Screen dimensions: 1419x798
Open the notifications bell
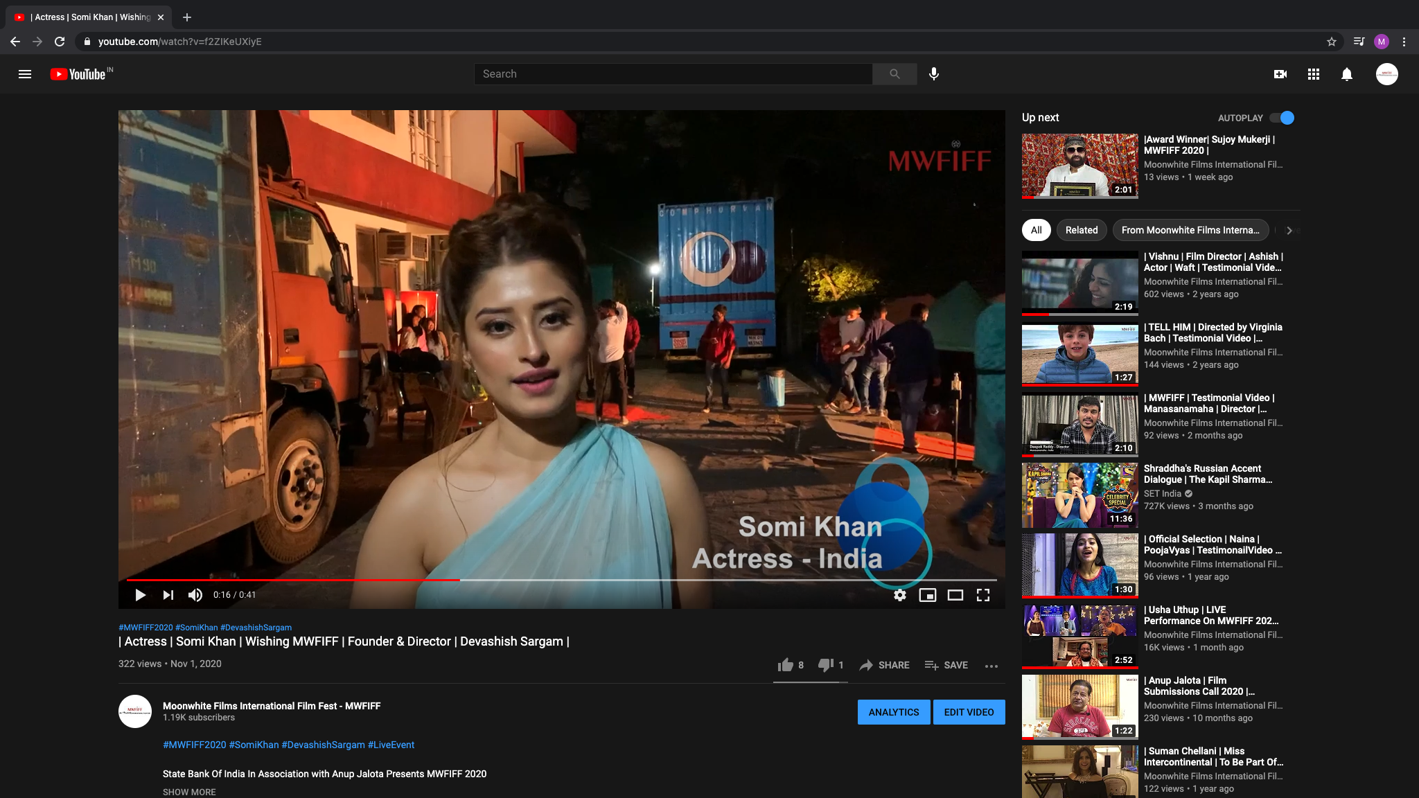tap(1347, 74)
